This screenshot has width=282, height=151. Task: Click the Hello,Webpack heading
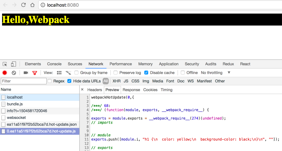(36, 20)
